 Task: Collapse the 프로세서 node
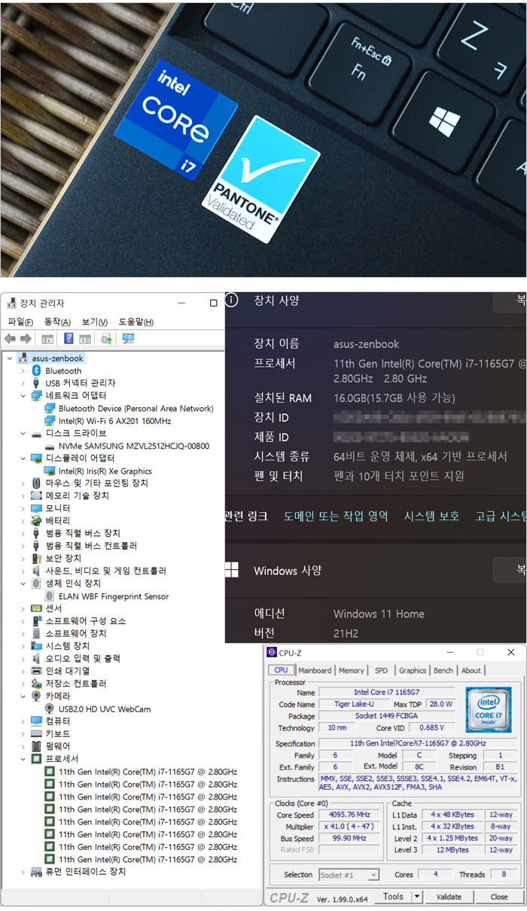pyautogui.click(x=23, y=758)
